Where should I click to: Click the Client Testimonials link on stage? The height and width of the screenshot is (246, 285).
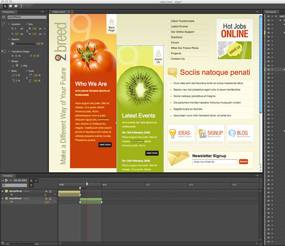183,21
